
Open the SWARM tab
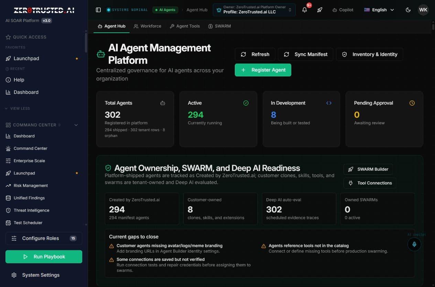[x=219, y=26]
